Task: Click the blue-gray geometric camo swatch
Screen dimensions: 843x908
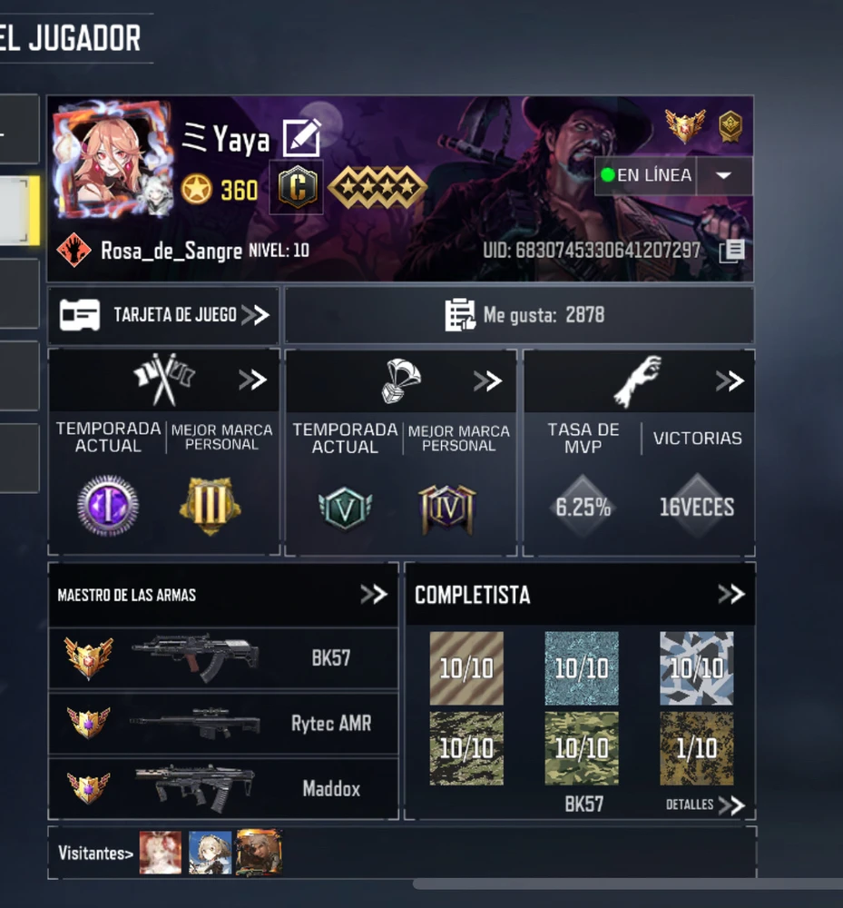Action: point(697,668)
